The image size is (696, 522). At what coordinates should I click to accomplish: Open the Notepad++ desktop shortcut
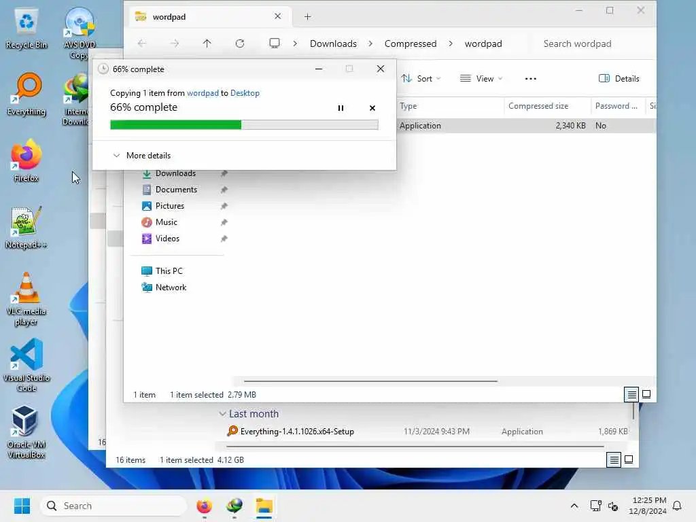coord(27,227)
